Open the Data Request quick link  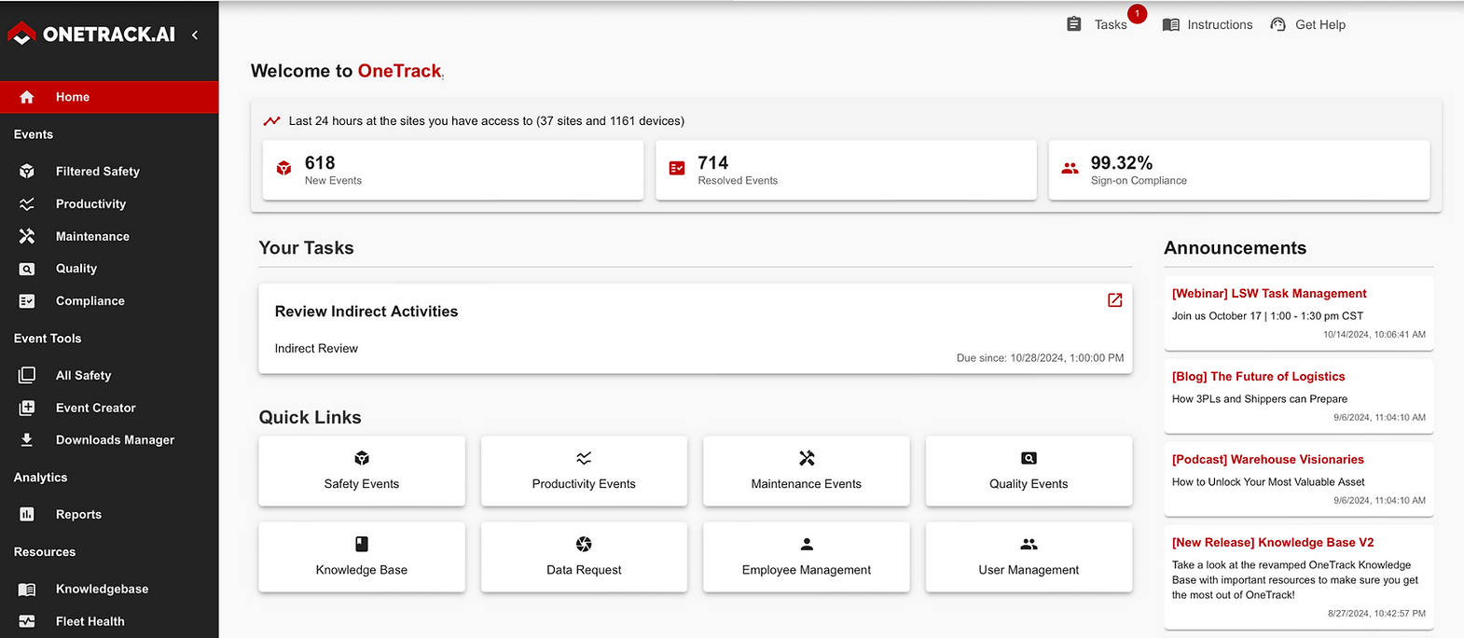pyautogui.click(x=584, y=558)
